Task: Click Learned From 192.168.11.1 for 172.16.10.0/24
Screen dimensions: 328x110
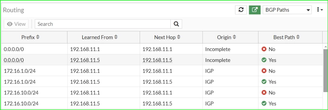Action: [x=85, y=93]
